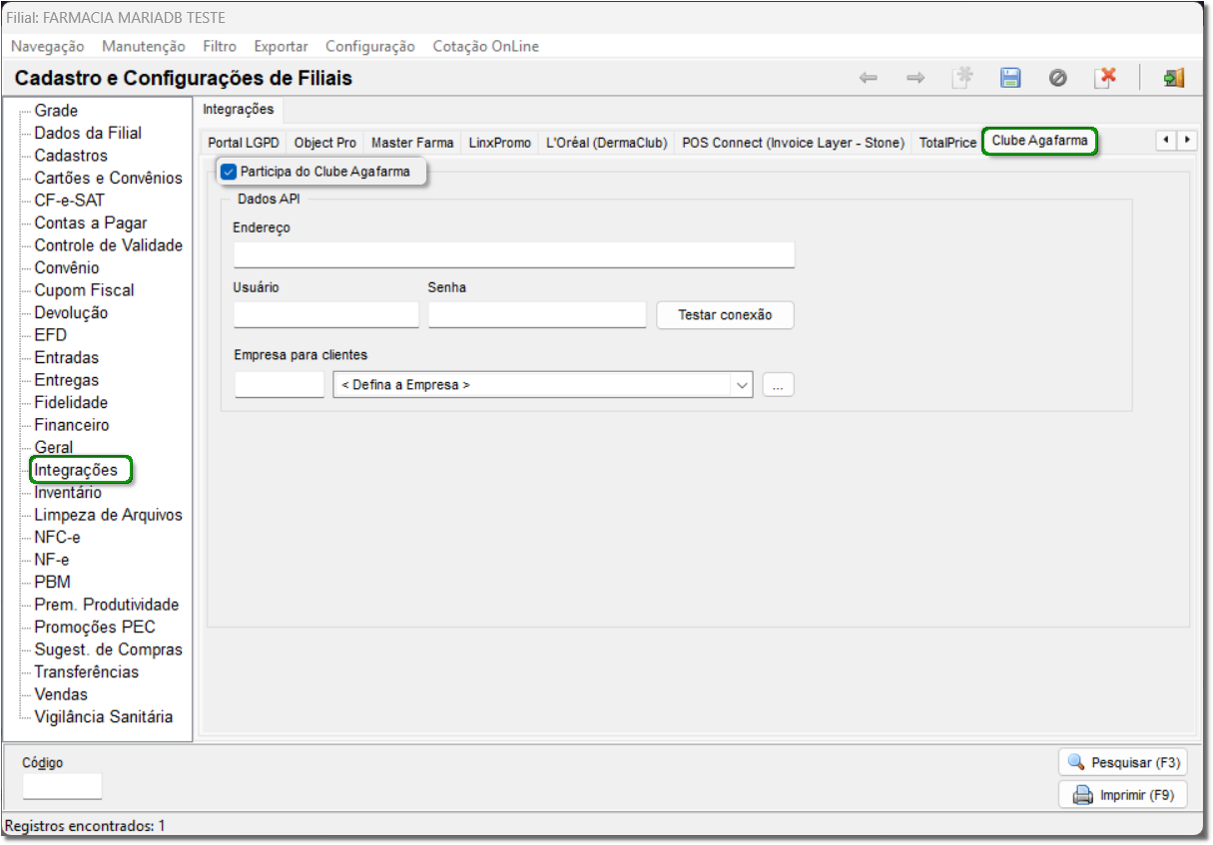This screenshot has width=1213, height=845.
Task: Click the ellipsis button beside Empresa dropdown
Action: click(x=778, y=385)
